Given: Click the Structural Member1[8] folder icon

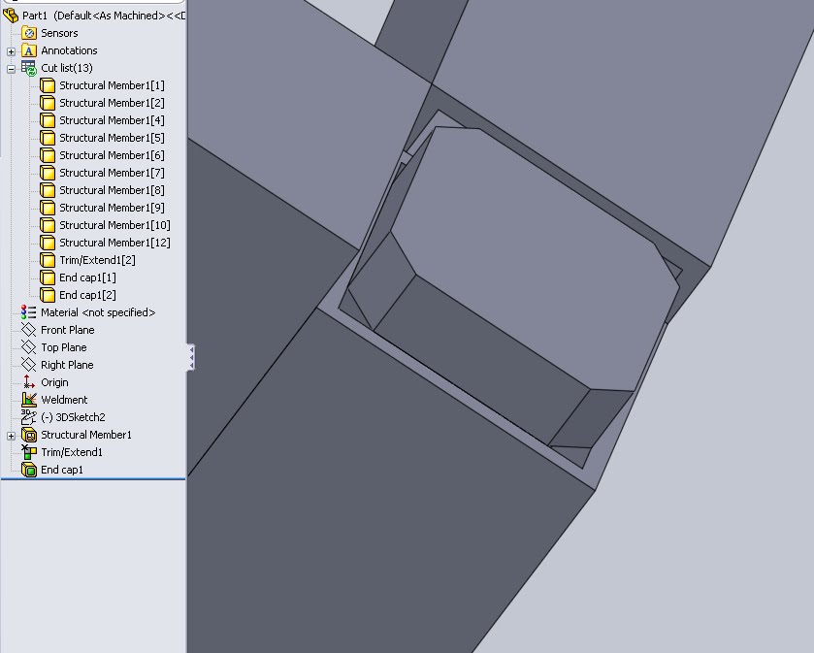Looking at the screenshot, I should point(48,190).
